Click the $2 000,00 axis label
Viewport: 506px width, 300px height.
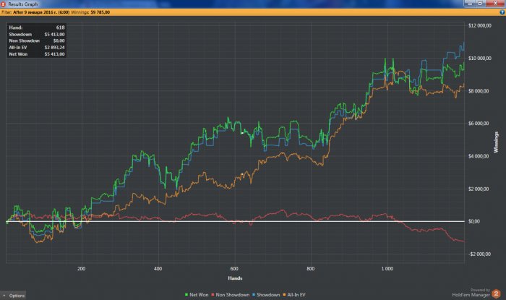click(x=479, y=189)
